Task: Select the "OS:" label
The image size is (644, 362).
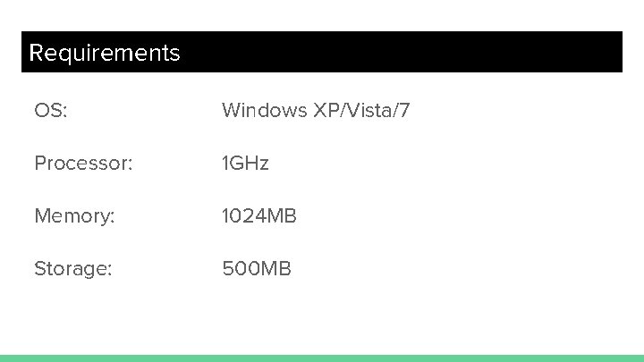Action: click(51, 111)
